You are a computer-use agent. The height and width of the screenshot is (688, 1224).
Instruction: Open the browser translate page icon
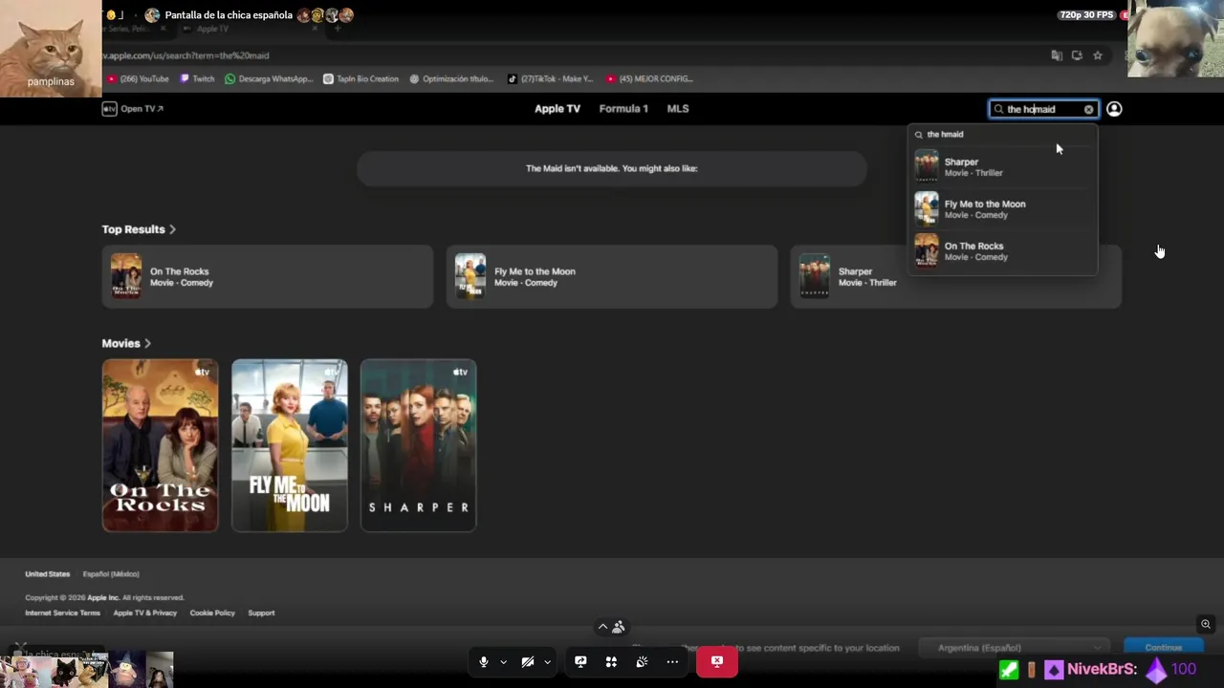pos(1057,55)
